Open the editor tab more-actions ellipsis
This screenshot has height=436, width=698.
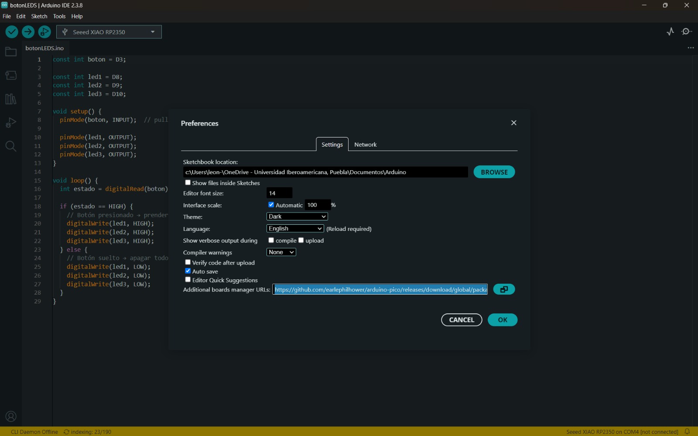tap(691, 48)
